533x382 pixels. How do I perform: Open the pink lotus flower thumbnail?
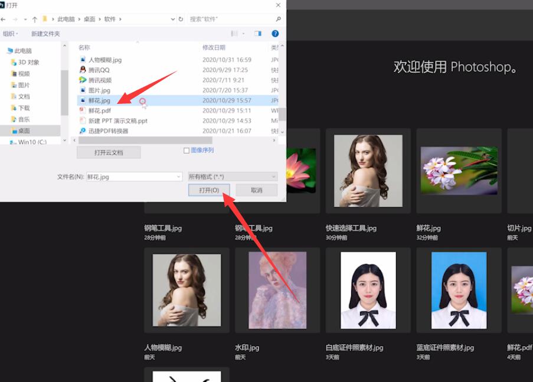301,170
